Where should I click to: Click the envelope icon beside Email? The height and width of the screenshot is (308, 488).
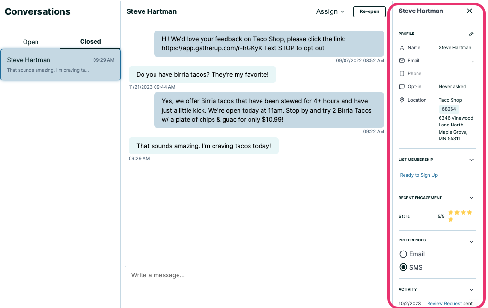(x=401, y=60)
